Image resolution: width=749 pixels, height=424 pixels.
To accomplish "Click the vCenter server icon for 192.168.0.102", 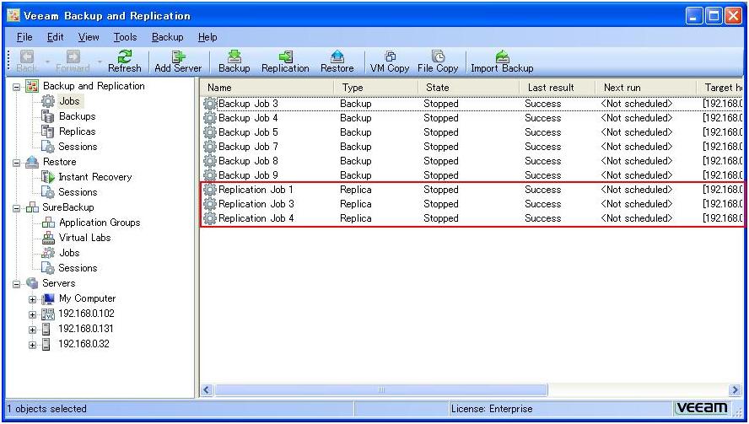I will (x=48, y=314).
